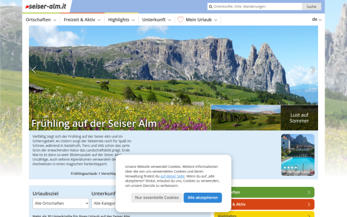Click the arrow on the yellow Highlights button

click(x=309, y=215)
